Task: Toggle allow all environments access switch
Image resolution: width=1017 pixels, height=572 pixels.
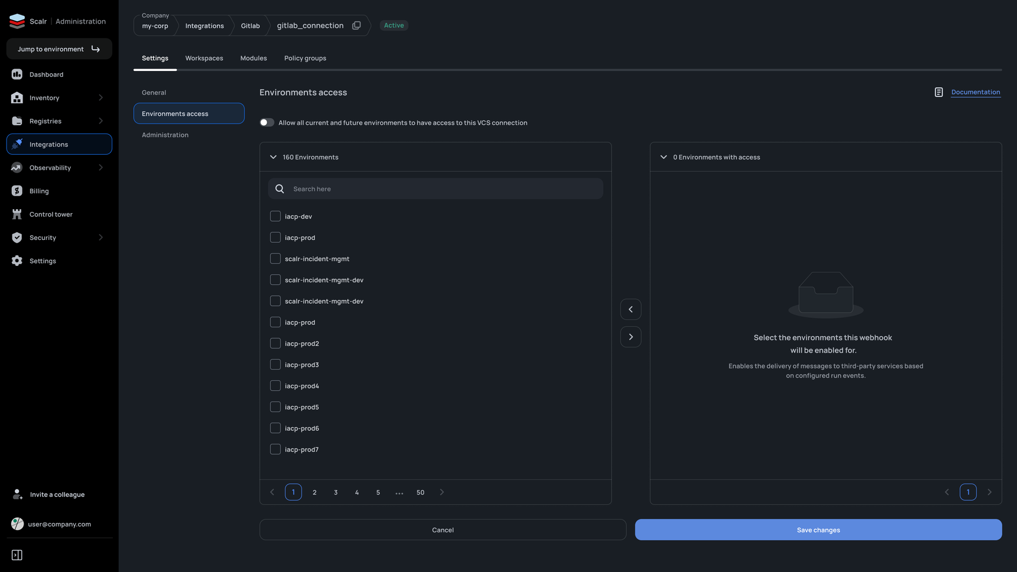Action: coord(267,123)
